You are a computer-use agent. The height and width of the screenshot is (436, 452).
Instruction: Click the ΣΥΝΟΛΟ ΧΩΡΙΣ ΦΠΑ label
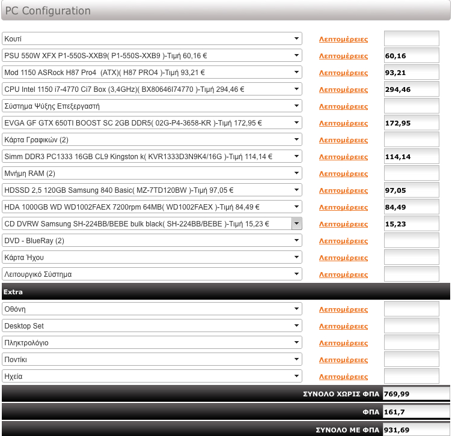341,394
